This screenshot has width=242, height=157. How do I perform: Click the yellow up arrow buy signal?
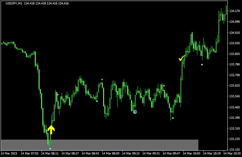[51, 129]
